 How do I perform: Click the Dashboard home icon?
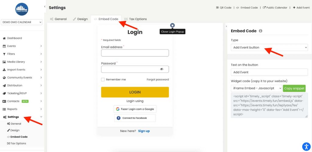tap(4, 38)
